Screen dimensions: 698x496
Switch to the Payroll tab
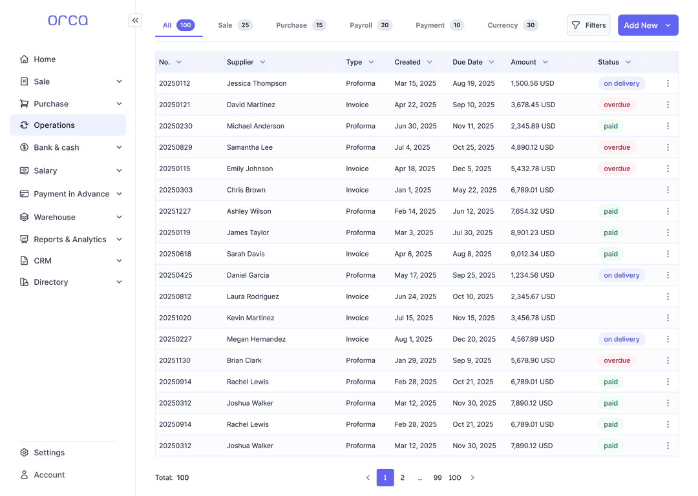[362, 25]
